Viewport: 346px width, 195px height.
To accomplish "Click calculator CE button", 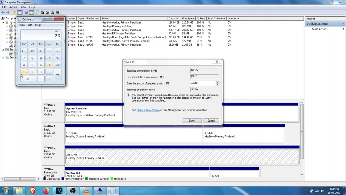I will coord(32,51).
